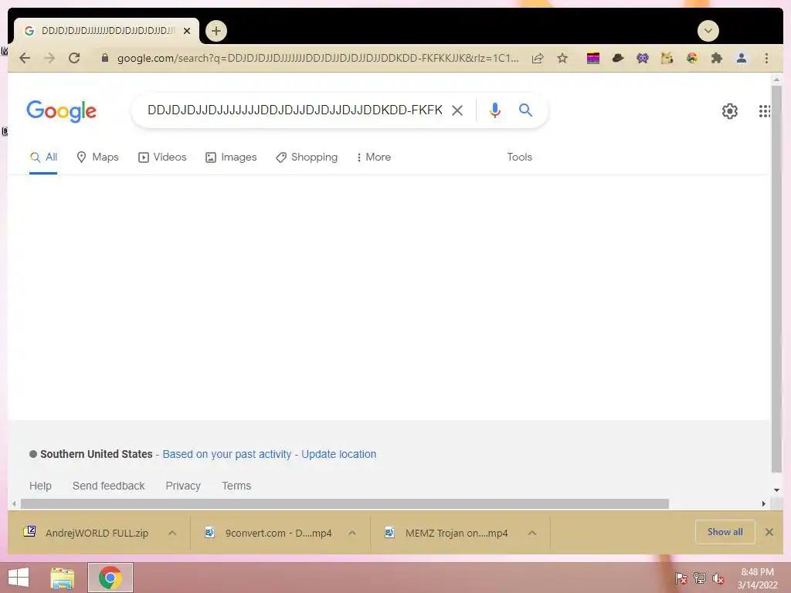This screenshot has height=593, width=791.
Task: Click the scroll-down arrow of vertical scrollbar
Action: click(776, 490)
